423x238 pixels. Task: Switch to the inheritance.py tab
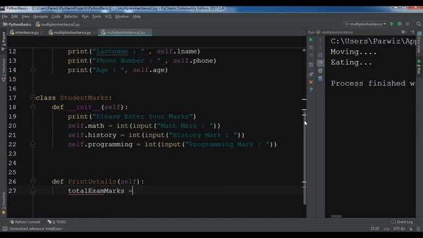click(26, 32)
